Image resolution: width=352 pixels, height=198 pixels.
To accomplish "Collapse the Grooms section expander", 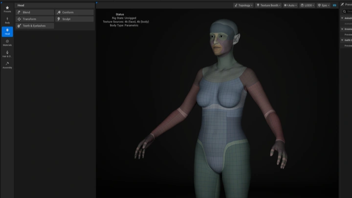I will (x=342, y=29).
